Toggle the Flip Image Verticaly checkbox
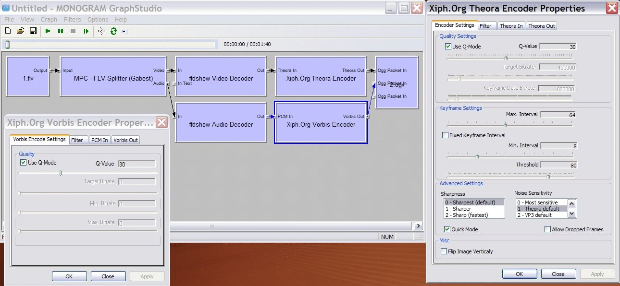 (444, 251)
